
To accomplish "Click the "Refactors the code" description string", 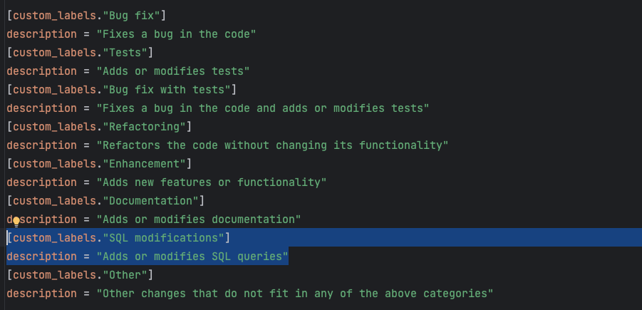I will click(x=272, y=145).
